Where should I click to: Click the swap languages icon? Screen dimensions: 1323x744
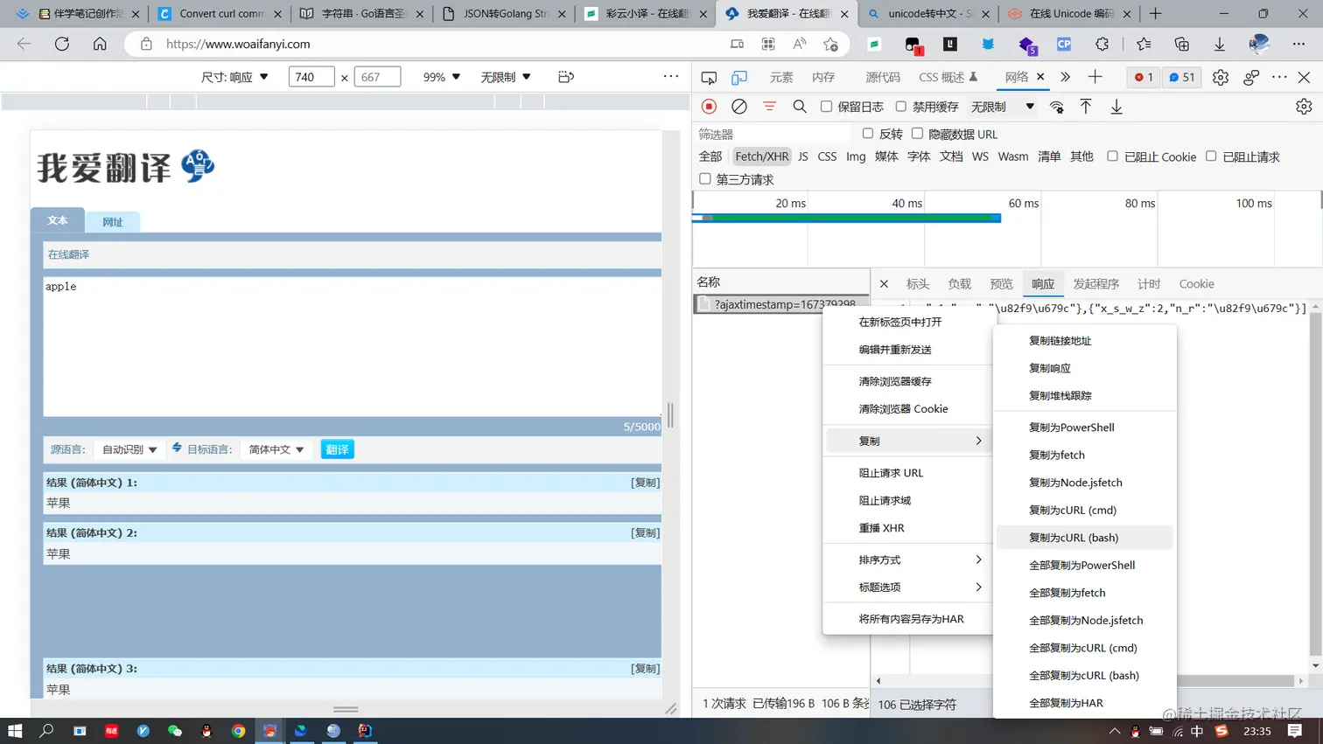(177, 448)
